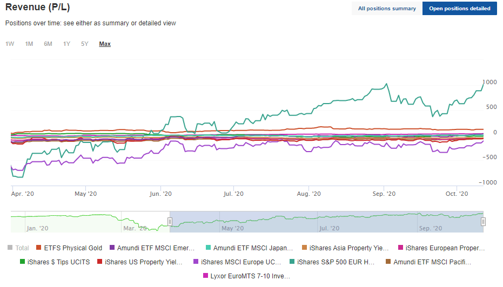Set time range to 1W
The image size is (503, 287).
[x=10, y=44]
